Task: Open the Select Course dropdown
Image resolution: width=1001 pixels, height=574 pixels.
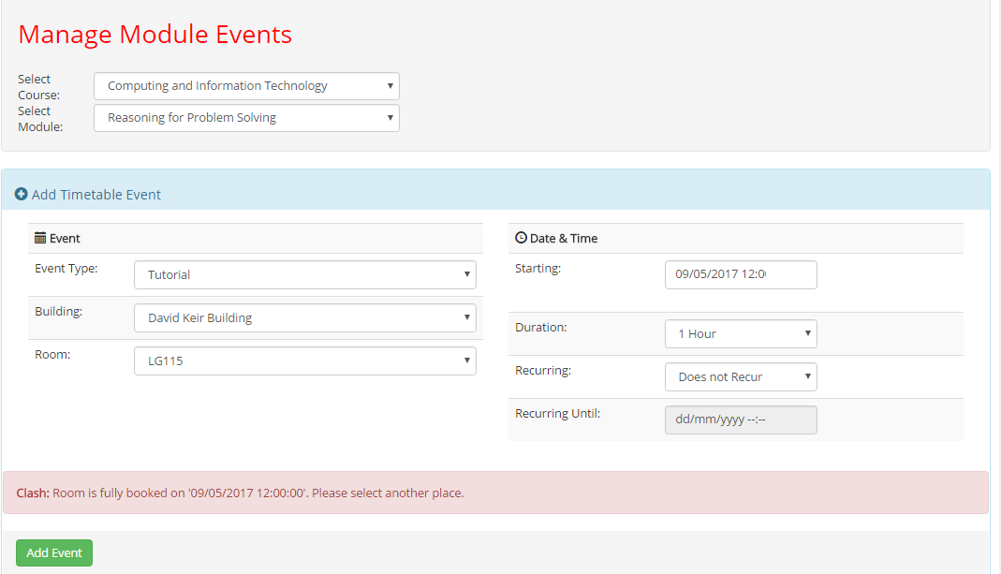Action: tap(245, 85)
